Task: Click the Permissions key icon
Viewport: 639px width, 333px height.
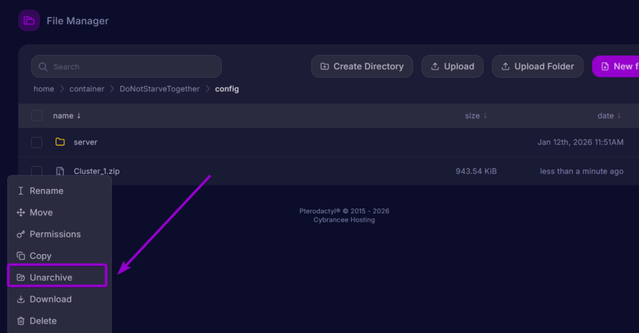Action: coord(21,235)
